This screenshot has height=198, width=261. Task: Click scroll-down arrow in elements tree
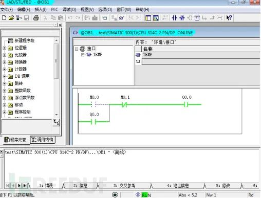[57, 115]
